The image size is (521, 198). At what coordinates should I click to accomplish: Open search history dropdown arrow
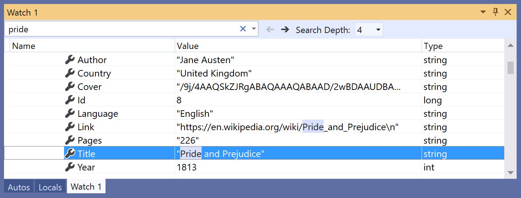pyautogui.click(x=254, y=29)
